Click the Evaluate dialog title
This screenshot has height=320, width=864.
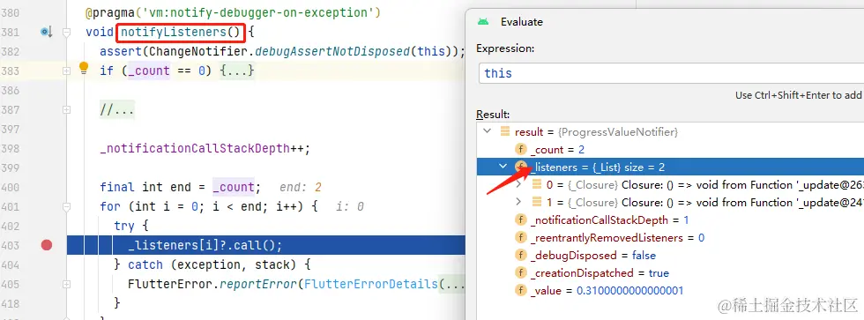coord(521,21)
